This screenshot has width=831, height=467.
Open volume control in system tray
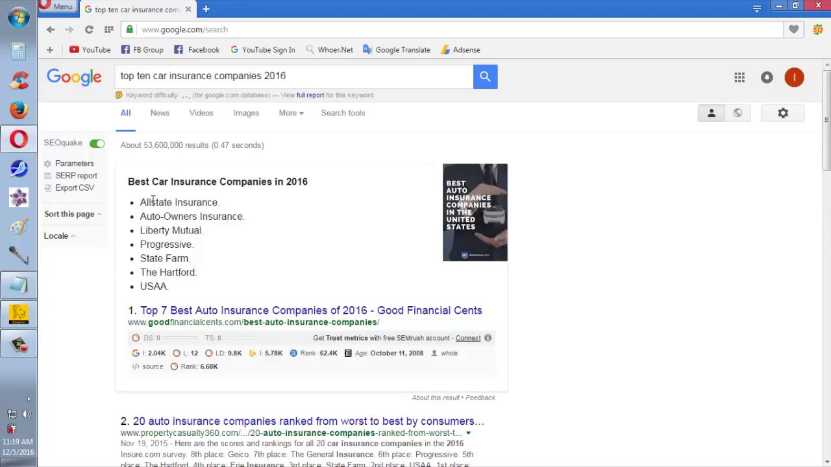[x=27, y=414]
